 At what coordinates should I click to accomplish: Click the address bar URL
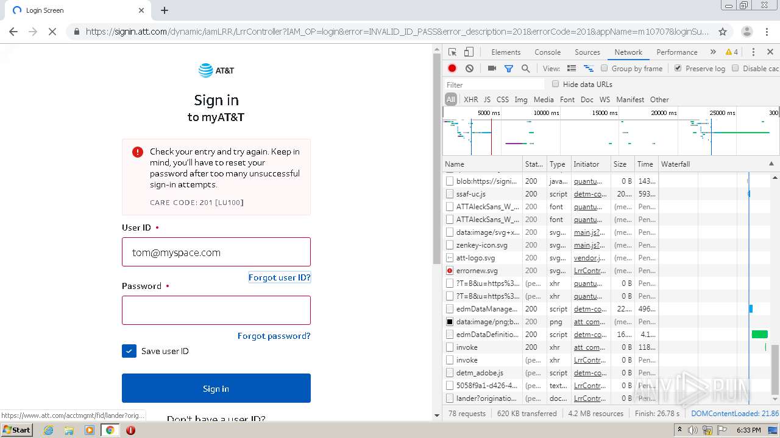pyautogui.click(x=397, y=32)
